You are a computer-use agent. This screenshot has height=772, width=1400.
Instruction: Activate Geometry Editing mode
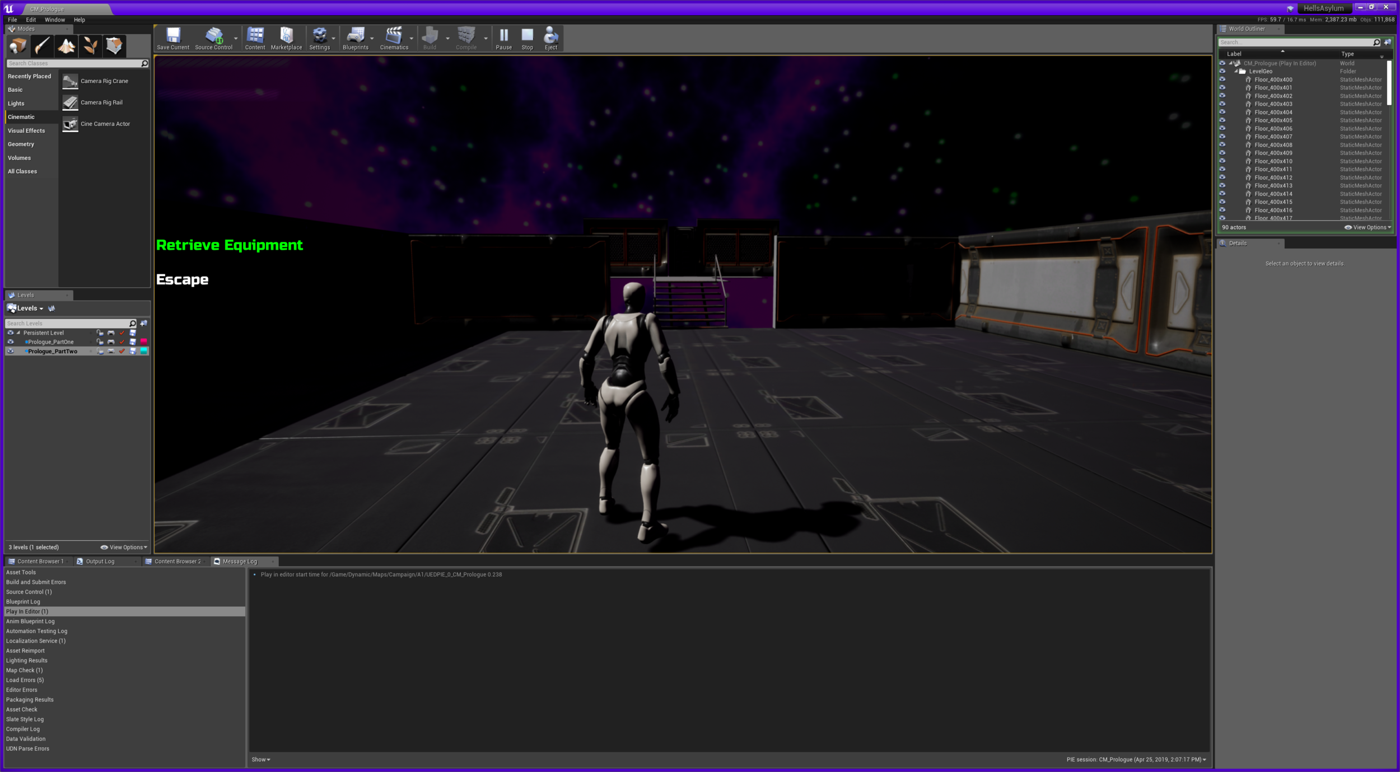point(114,46)
